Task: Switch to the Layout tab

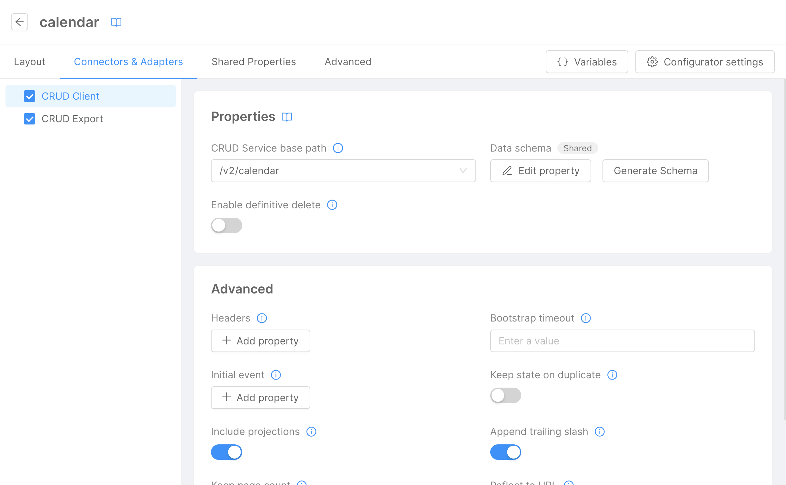Action: tap(29, 62)
